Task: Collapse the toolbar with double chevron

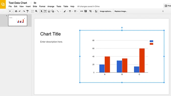Action: 163,11
